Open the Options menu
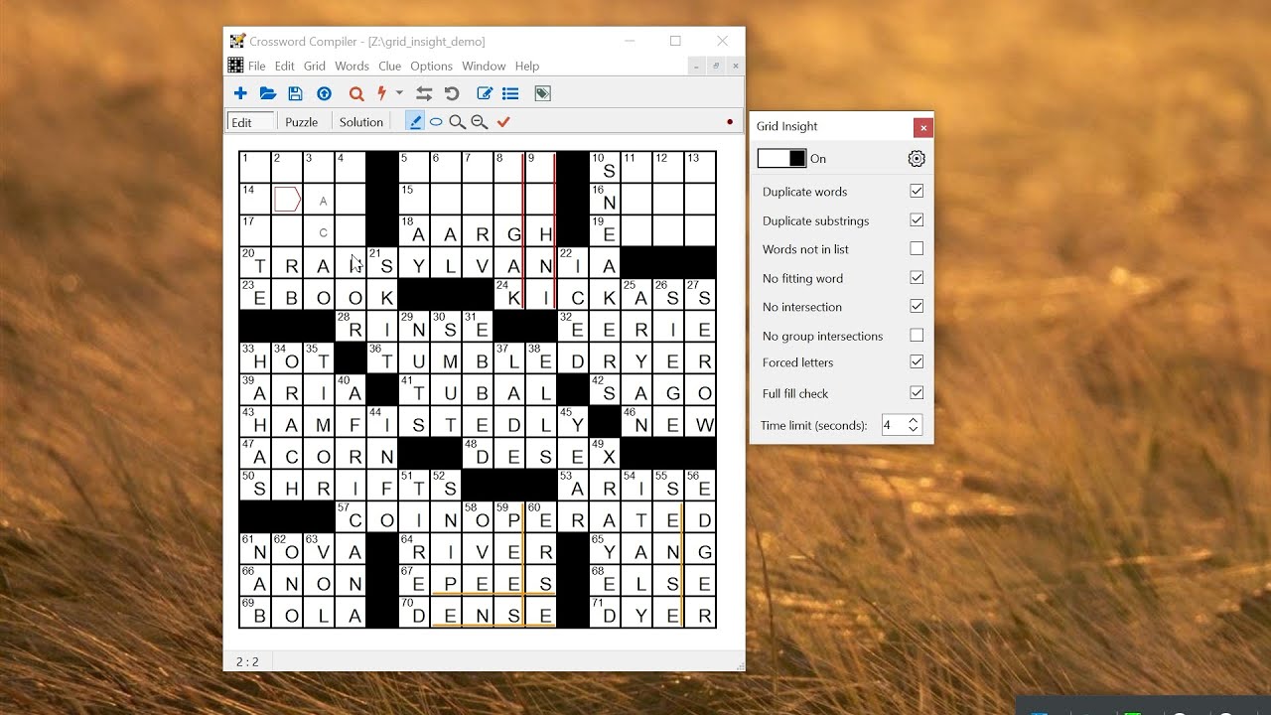This screenshot has width=1271, height=715. tap(431, 66)
